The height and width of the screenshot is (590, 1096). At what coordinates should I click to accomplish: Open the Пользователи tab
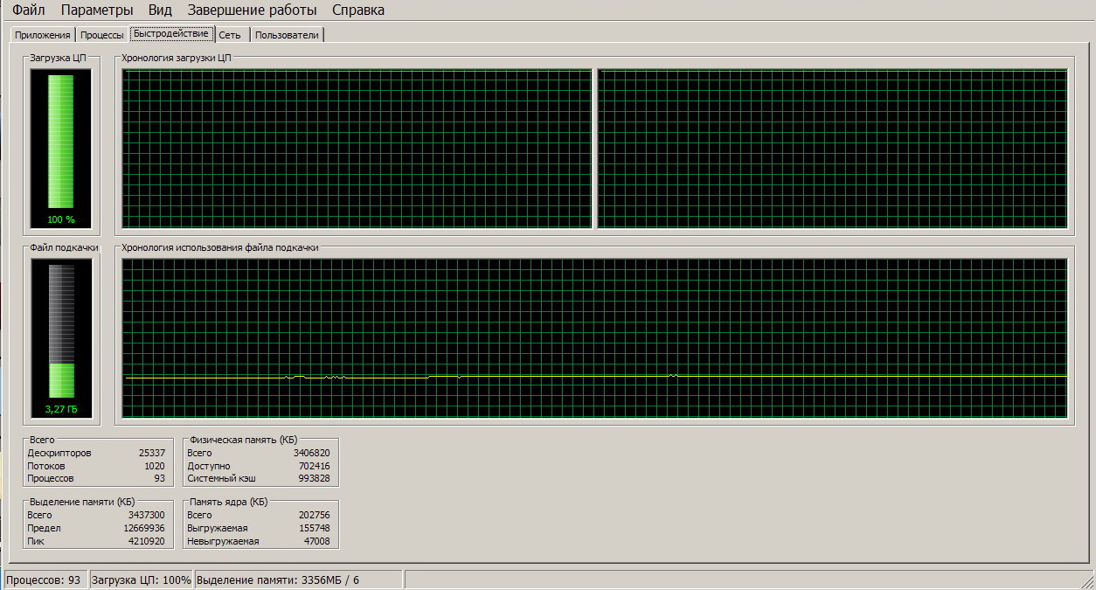(x=287, y=35)
